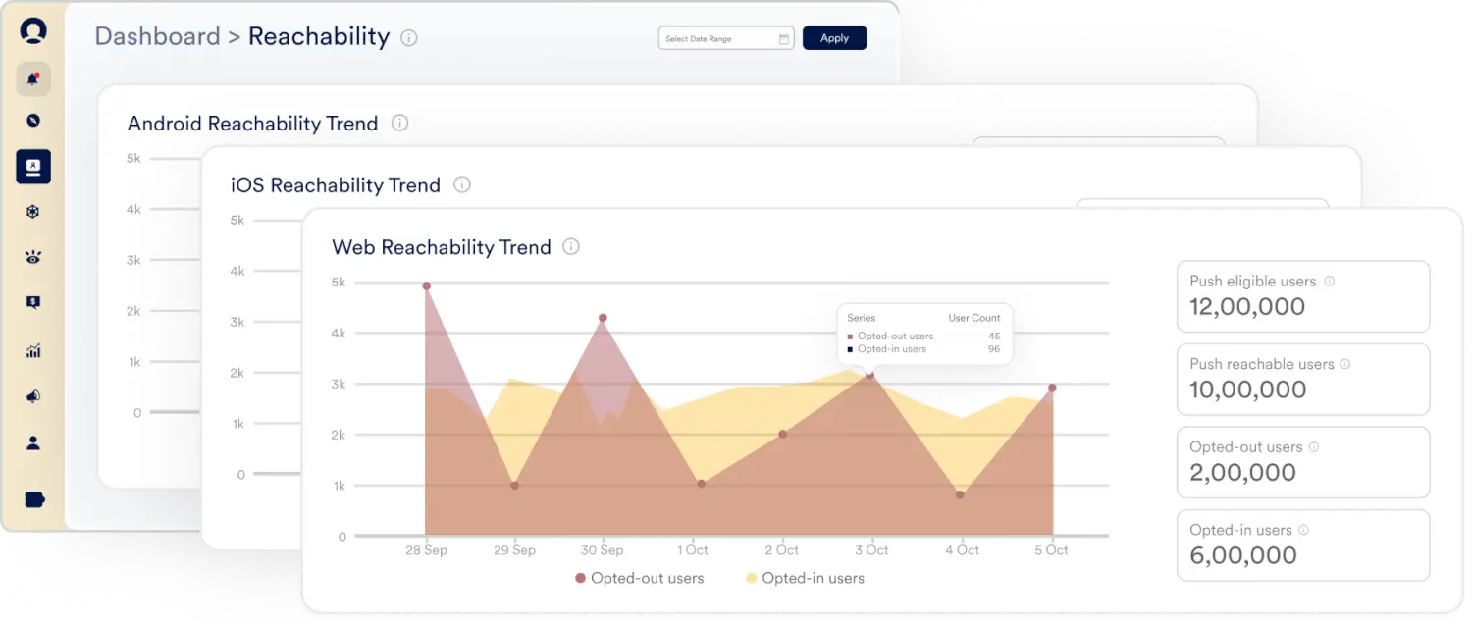Click into the Select Date Range field
The height and width of the screenshot is (622, 1472).
[716, 39]
